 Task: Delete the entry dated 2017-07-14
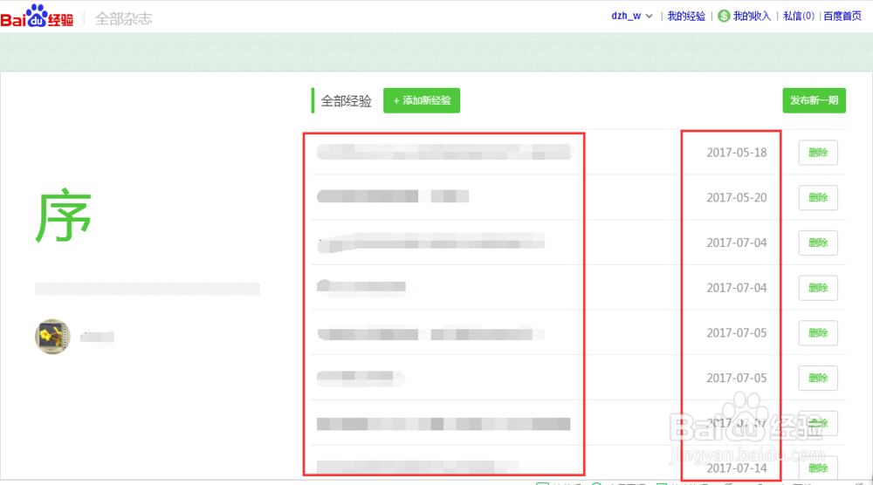818,468
